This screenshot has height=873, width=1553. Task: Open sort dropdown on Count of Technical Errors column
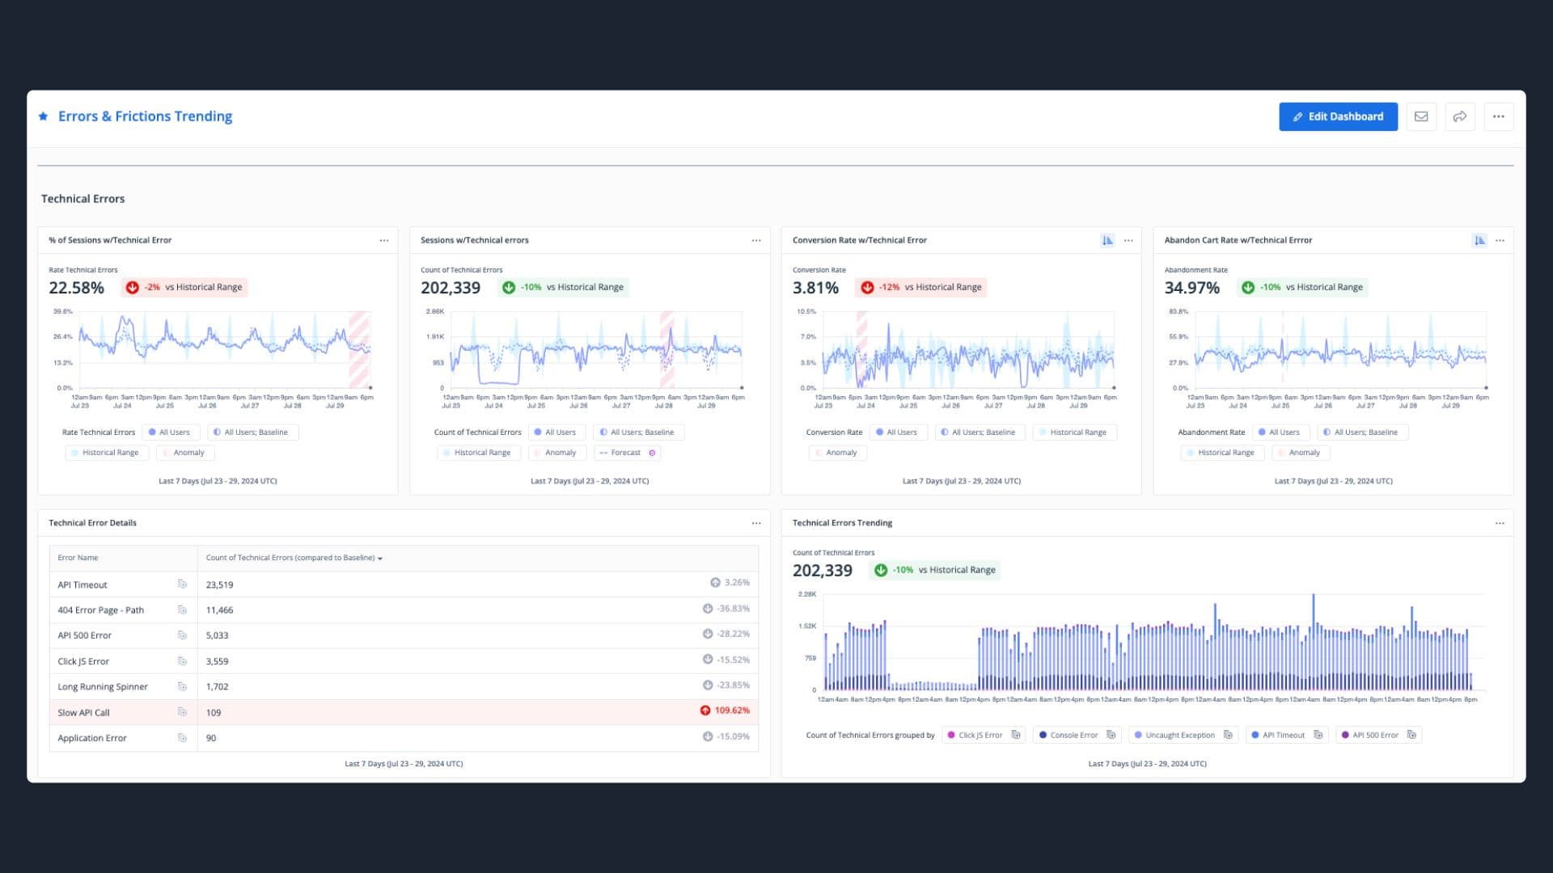point(380,559)
